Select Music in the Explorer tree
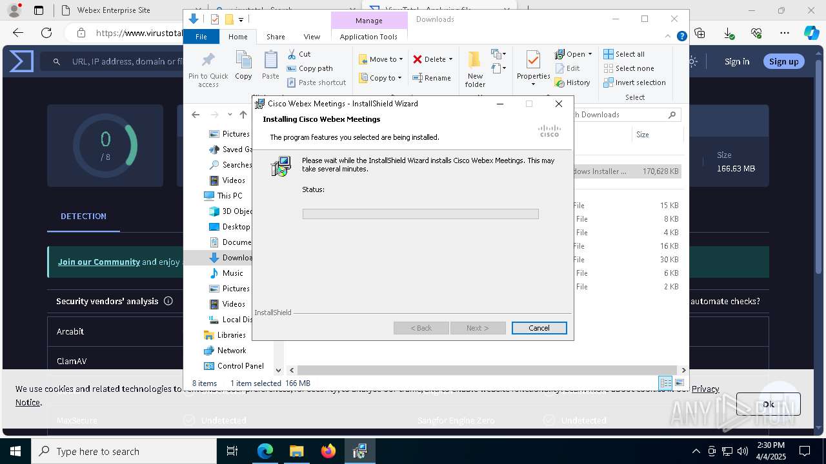 coord(232,273)
